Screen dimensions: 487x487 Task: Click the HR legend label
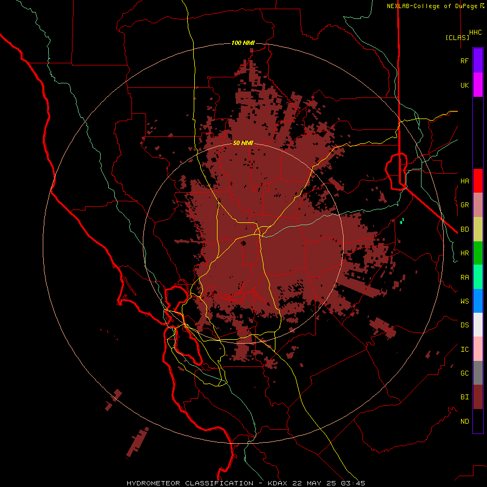(x=464, y=253)
